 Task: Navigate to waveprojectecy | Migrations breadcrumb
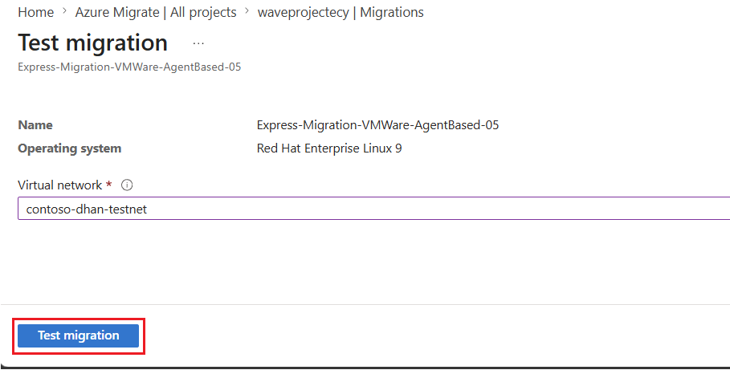pyautogui.click(x=341, y=13)
